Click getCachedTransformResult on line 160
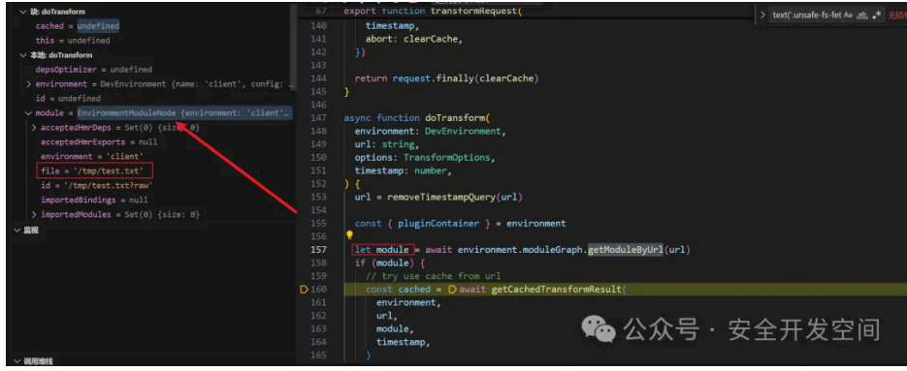Screen dimensions: 907x371 pos(556,289)
